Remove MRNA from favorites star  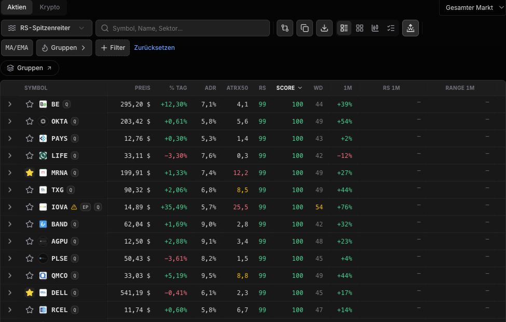[30, 173]
